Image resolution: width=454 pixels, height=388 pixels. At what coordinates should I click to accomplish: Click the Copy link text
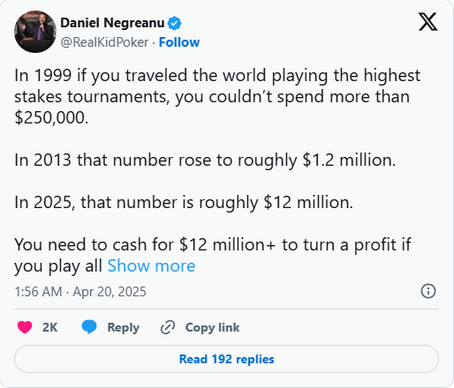pos(212,327)
